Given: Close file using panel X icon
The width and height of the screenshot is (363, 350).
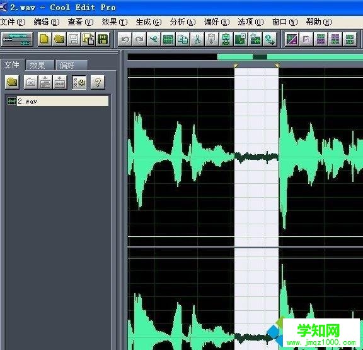Looking at the screenshot, I should pyautogui.click(x=31, y=82).
